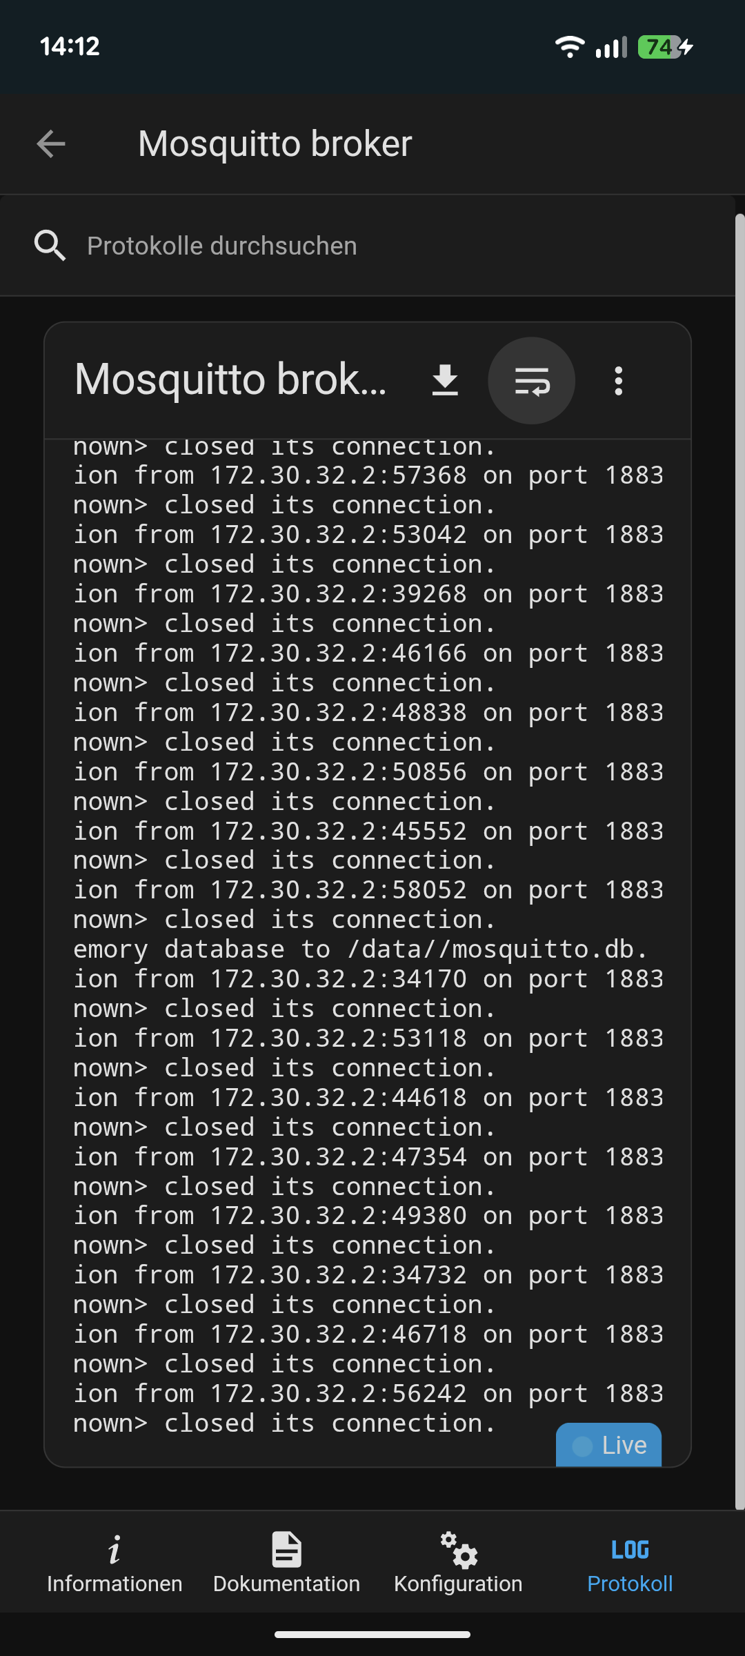
Task: Toggle the Live log following button
Action: pyautogui.click(x=608, y=1445)
